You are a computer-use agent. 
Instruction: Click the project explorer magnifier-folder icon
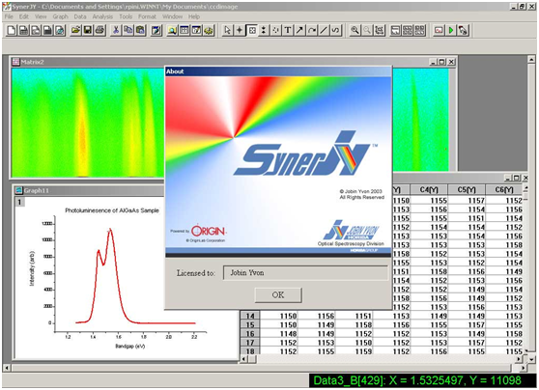point(172,31)
